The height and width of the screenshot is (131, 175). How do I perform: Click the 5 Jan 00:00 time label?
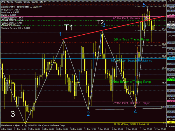(103, 129)
